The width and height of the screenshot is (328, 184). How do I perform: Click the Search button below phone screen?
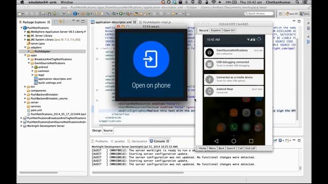click(231, 148)
